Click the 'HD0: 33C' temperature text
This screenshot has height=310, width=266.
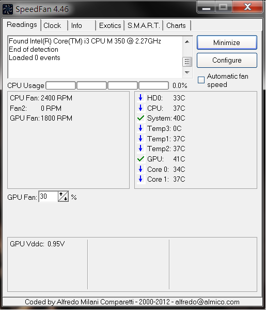(166, 98)
